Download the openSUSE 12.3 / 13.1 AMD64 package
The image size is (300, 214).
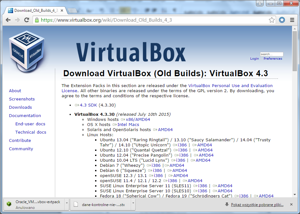click(181, 175)
